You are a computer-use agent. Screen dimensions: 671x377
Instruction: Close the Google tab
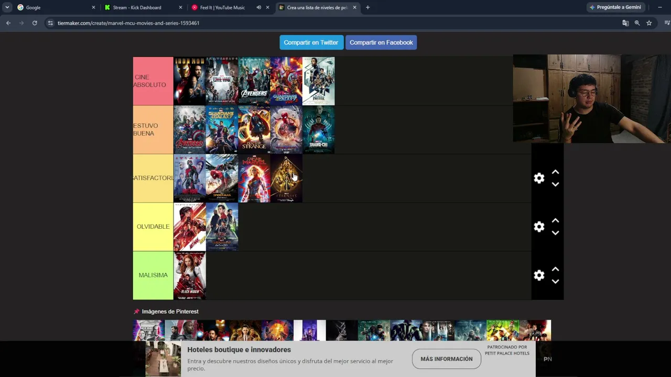point(94,7)
